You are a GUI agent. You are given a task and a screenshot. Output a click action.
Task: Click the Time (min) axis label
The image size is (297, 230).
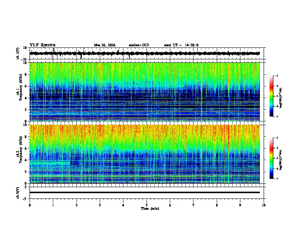(150, 209)
